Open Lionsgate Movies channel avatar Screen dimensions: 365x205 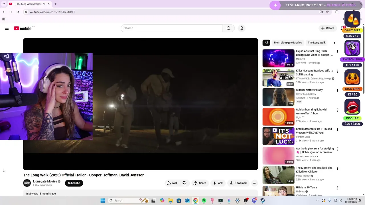pyautogui.click(x=27, y=183)
